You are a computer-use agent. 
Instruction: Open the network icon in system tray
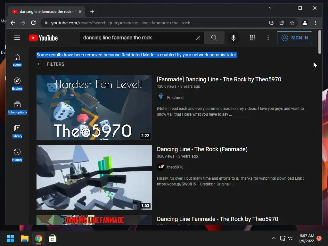pyautogui.click(x=283, y=238)
